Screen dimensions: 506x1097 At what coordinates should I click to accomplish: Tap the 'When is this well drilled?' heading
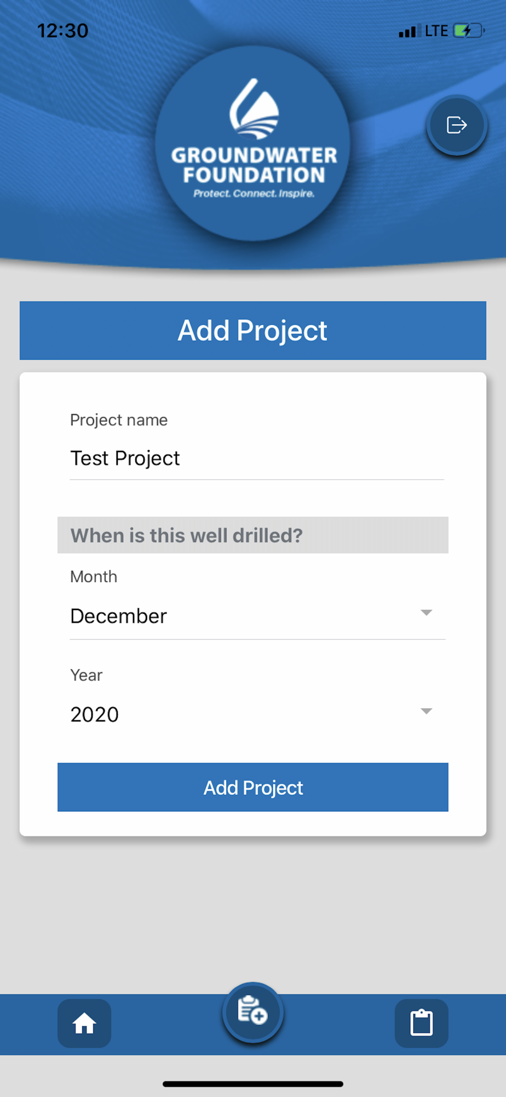coord(187,535)
